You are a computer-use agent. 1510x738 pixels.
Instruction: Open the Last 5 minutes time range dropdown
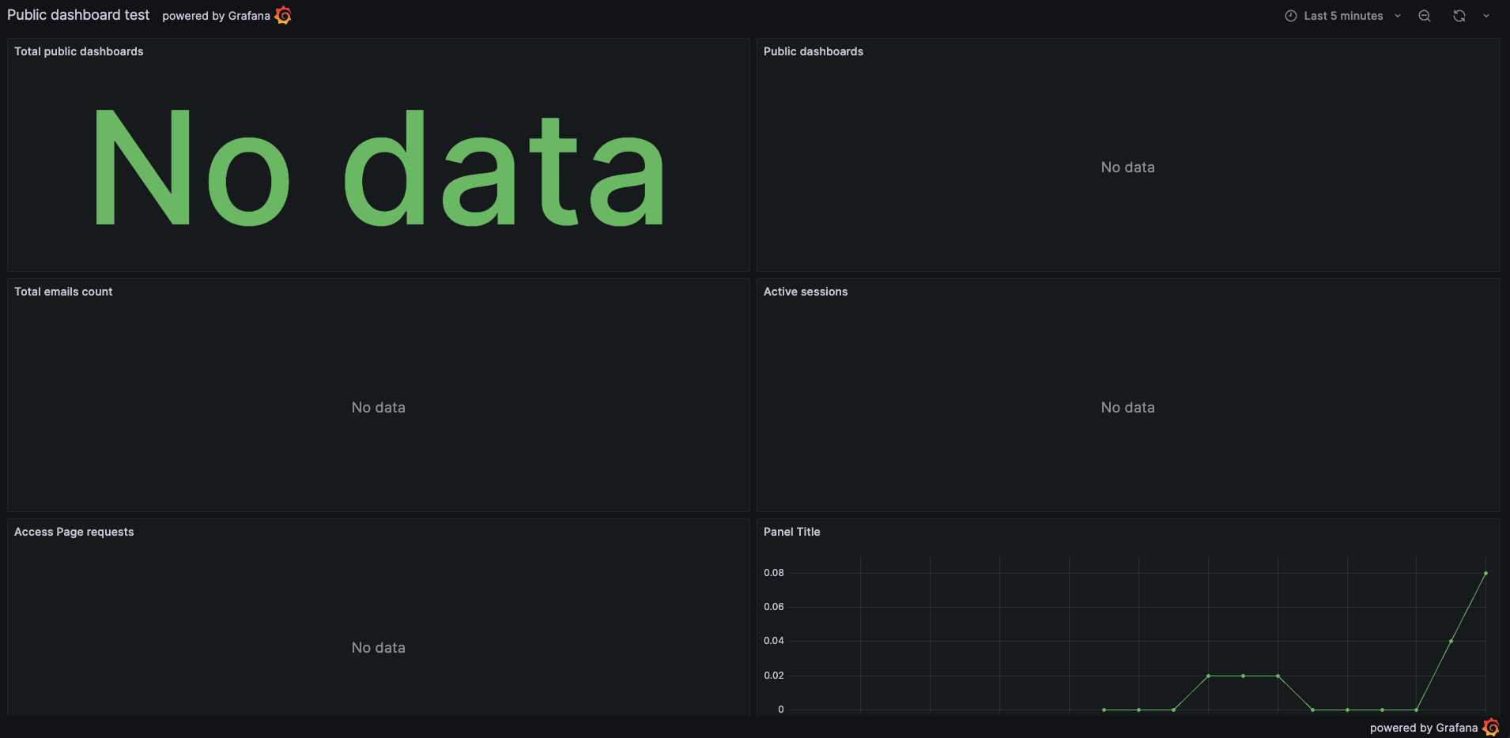(1343, 15)
